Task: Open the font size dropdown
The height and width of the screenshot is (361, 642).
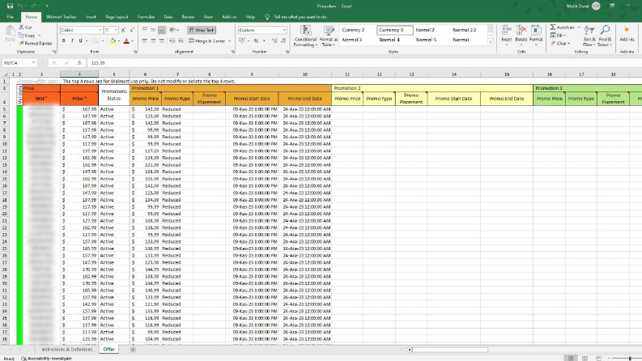Action: pyautogui.click(x=116, y=30)
